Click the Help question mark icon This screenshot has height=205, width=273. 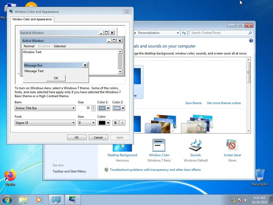[x=251, y=41]
